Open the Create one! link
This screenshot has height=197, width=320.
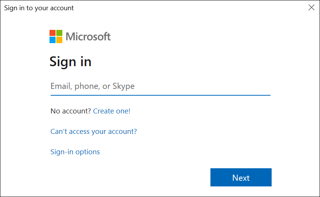tap(111, 111)
